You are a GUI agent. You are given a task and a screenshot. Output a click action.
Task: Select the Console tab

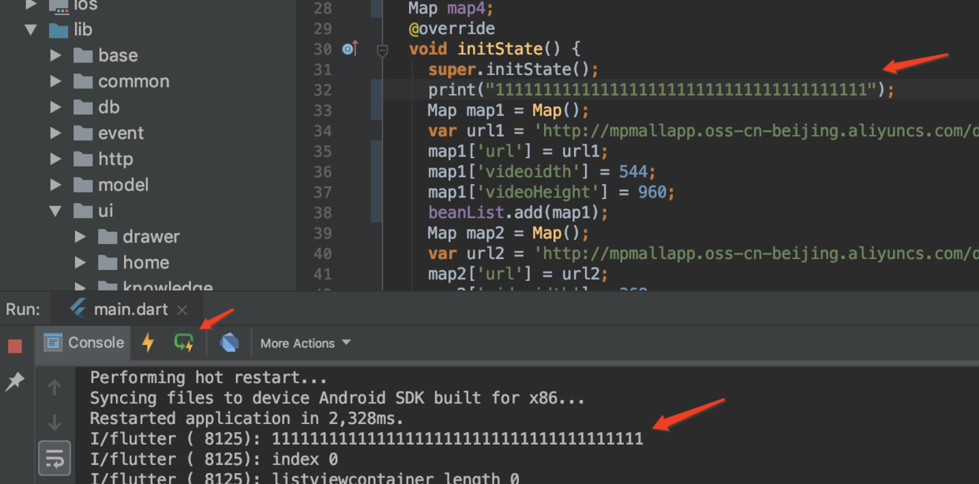[x=85, y=343]
